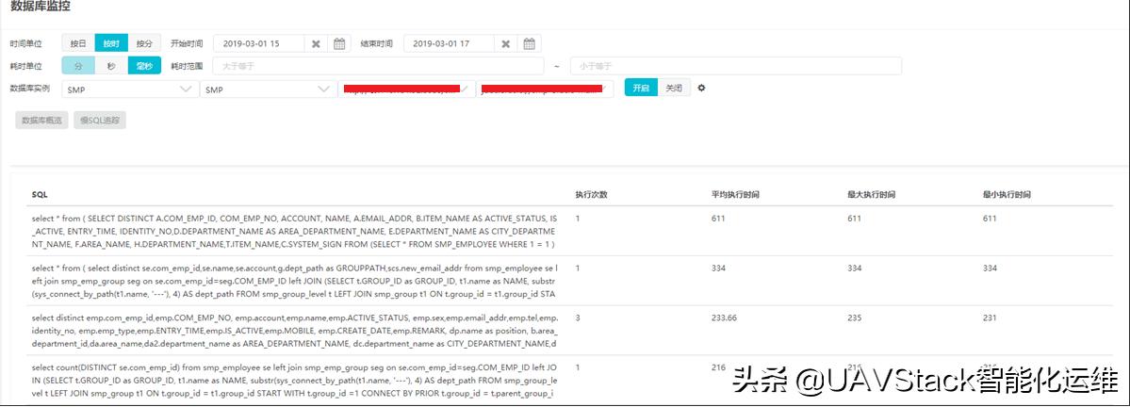Select the 按分 time unit

[145, 43]
